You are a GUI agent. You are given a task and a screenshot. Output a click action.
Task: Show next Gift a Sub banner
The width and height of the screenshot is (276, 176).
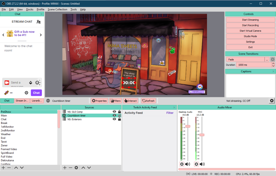pos(41,35)
